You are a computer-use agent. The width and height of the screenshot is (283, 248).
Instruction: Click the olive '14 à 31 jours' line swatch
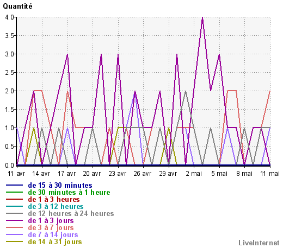pos(14,241)
